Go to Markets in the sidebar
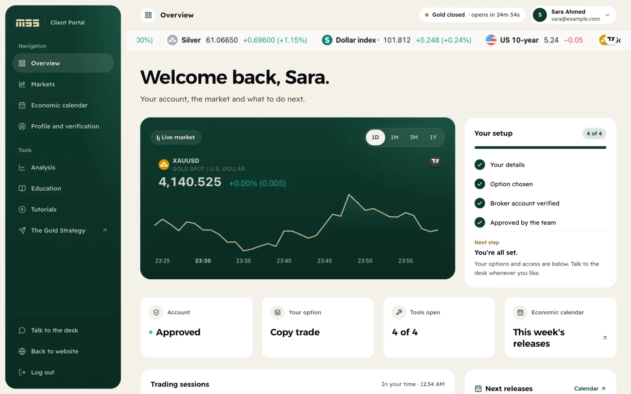The height and width of the screenshot is (394, 631). tap(63, 84)
